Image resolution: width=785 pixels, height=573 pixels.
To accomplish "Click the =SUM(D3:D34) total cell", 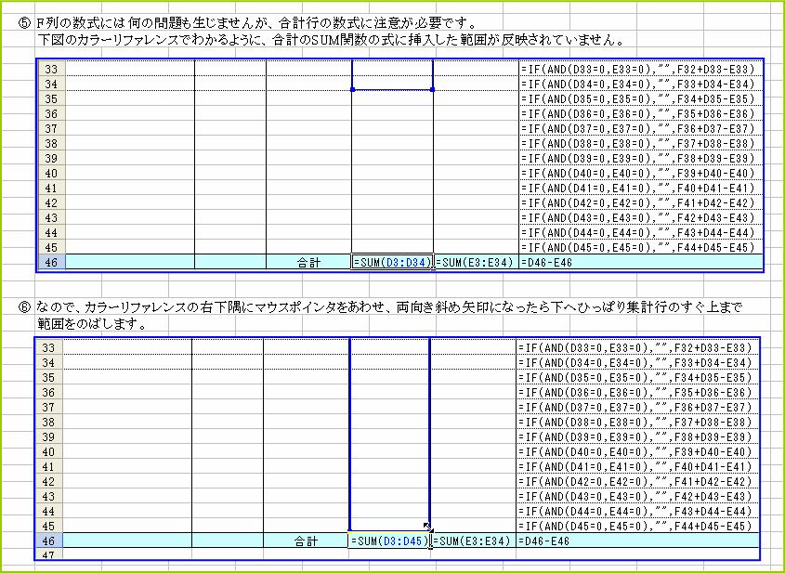I will [x=392, y=262].
